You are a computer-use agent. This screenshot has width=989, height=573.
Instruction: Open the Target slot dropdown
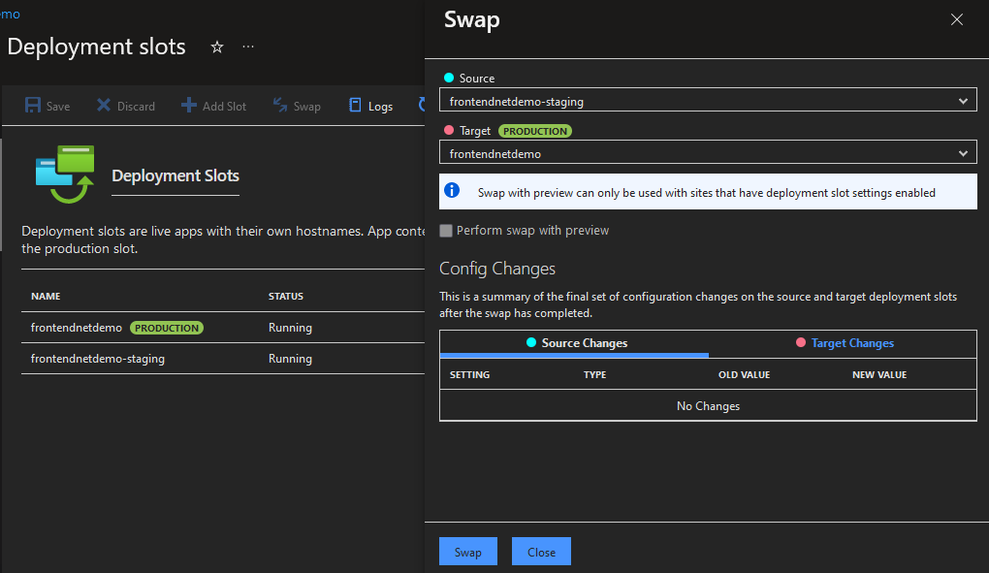click(963, 151)
